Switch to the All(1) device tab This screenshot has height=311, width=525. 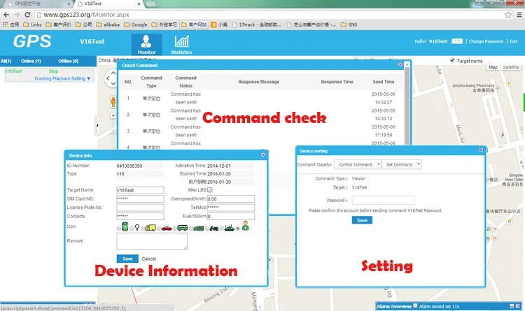point(6,61)
